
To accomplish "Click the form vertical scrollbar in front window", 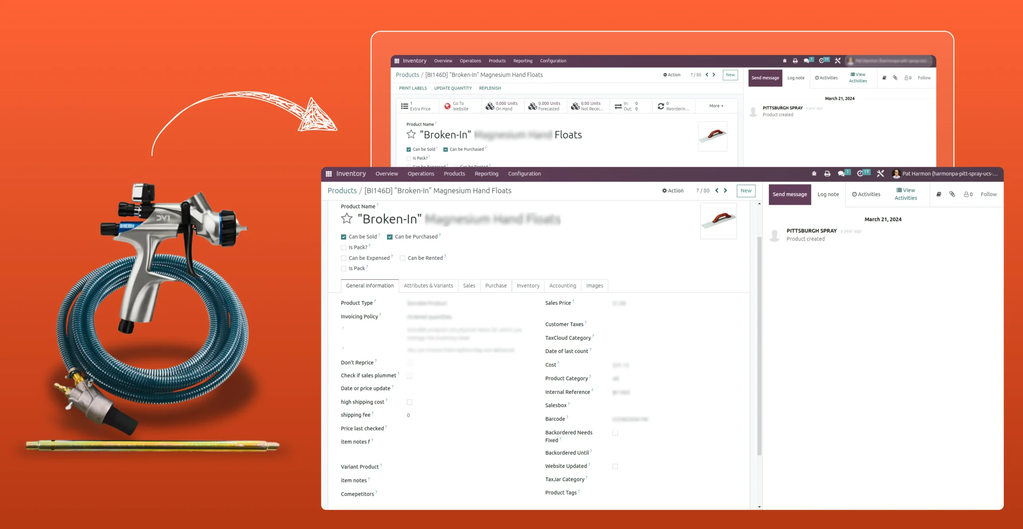I will point(759,346).
